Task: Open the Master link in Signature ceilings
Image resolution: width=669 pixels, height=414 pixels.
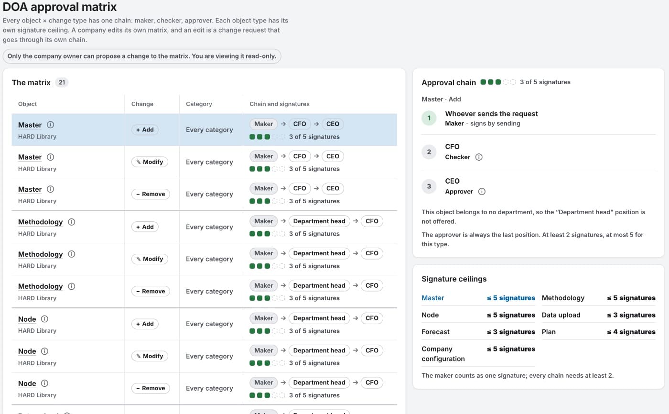Action: coord(433,298)
